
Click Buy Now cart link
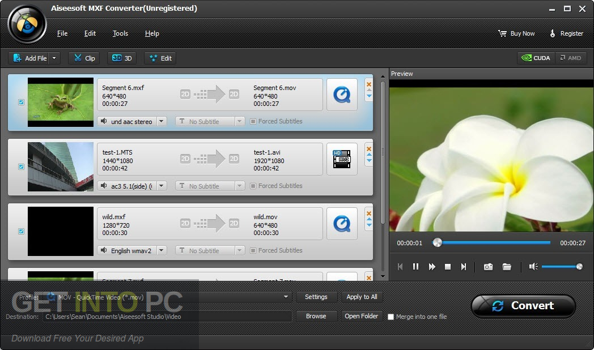tap(516, 33)
